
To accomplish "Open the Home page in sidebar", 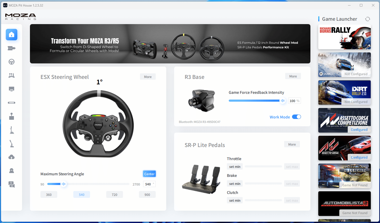I will [12, 35].
